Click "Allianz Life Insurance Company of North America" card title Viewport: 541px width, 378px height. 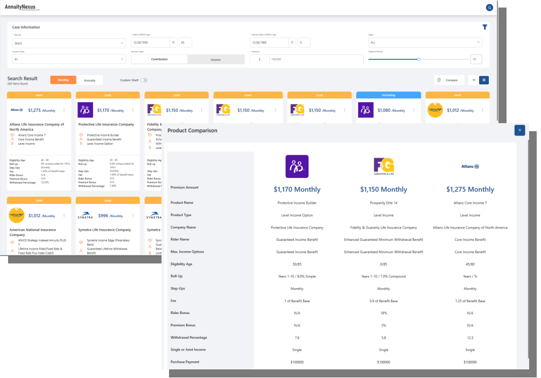[37, 127]
